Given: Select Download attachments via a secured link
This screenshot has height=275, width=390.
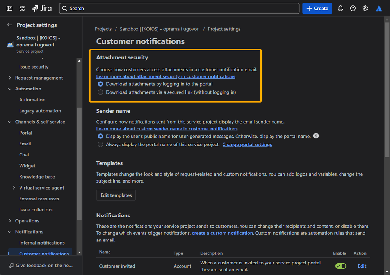Looking at the screenshot, I should pyautogui.click(x=101, y=92).
